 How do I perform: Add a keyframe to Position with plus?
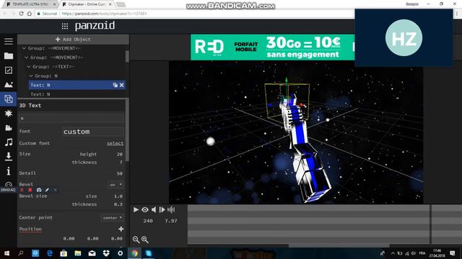121,229
